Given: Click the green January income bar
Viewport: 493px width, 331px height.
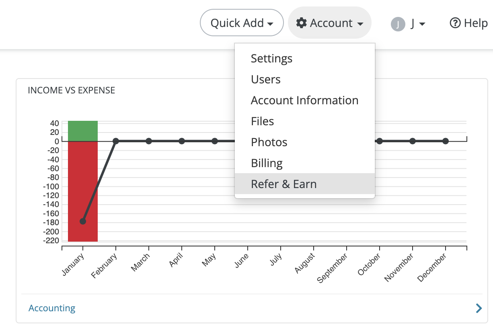Looking at the screenshot, I should [83, 131].
